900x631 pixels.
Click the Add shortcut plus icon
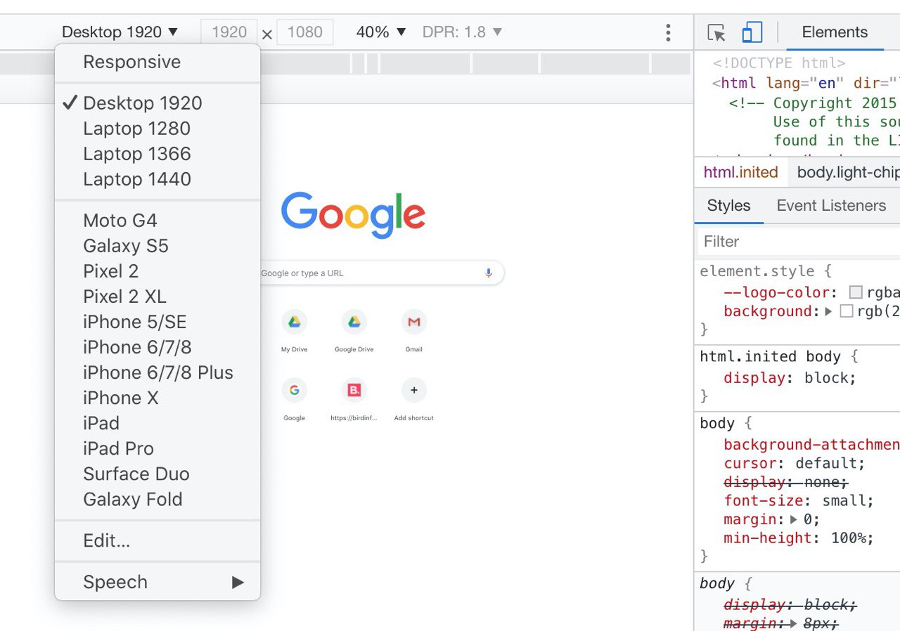[x=414, y=390]
